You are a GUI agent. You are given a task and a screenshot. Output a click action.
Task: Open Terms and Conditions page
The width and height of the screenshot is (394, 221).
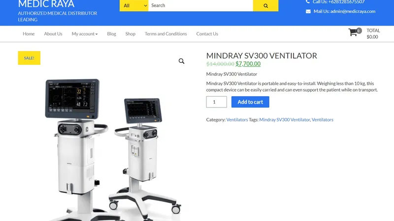[x=166, y=34]
